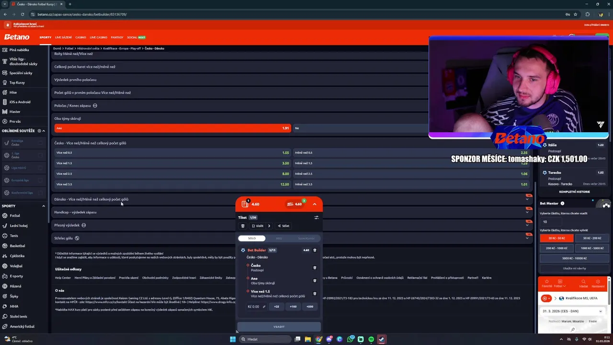Delete the Česko Postoupí selection from ticket

(315, 268)
